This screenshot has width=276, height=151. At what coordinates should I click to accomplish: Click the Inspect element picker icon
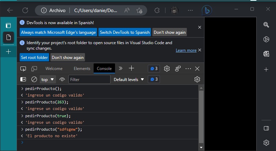pos(23,69)
